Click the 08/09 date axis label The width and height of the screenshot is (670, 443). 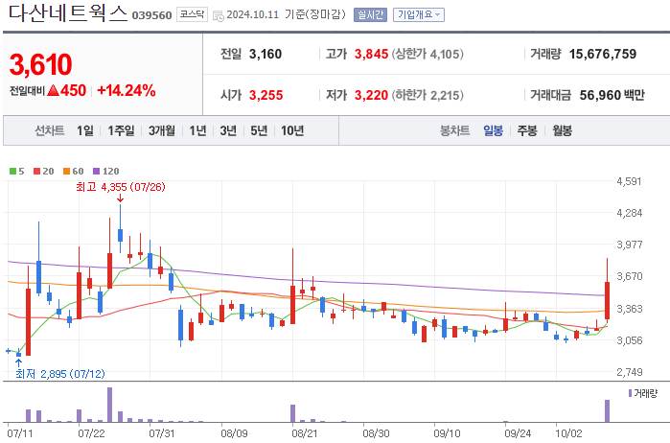(x=234, y=433)
